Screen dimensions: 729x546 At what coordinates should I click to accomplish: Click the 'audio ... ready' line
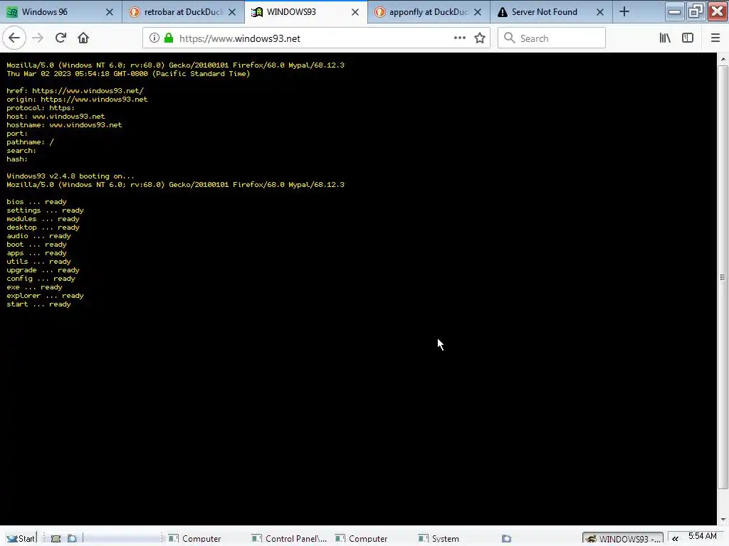(38, 236)
